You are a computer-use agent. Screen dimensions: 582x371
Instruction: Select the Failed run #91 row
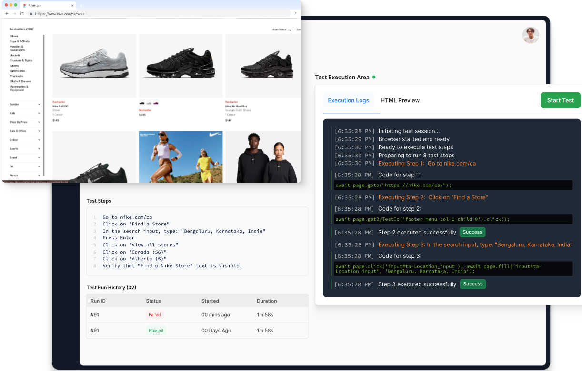[197, 315]
